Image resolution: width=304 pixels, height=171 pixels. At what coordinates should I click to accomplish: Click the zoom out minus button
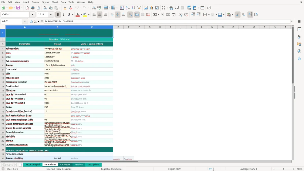coord(273,169)
